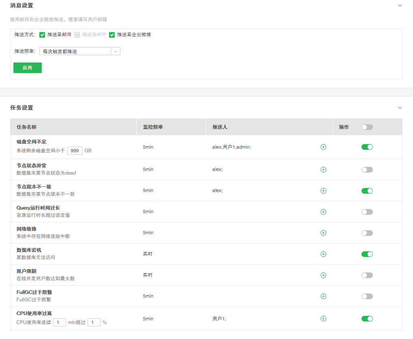Add recipient for 网络断路 task

click(323, 233)
